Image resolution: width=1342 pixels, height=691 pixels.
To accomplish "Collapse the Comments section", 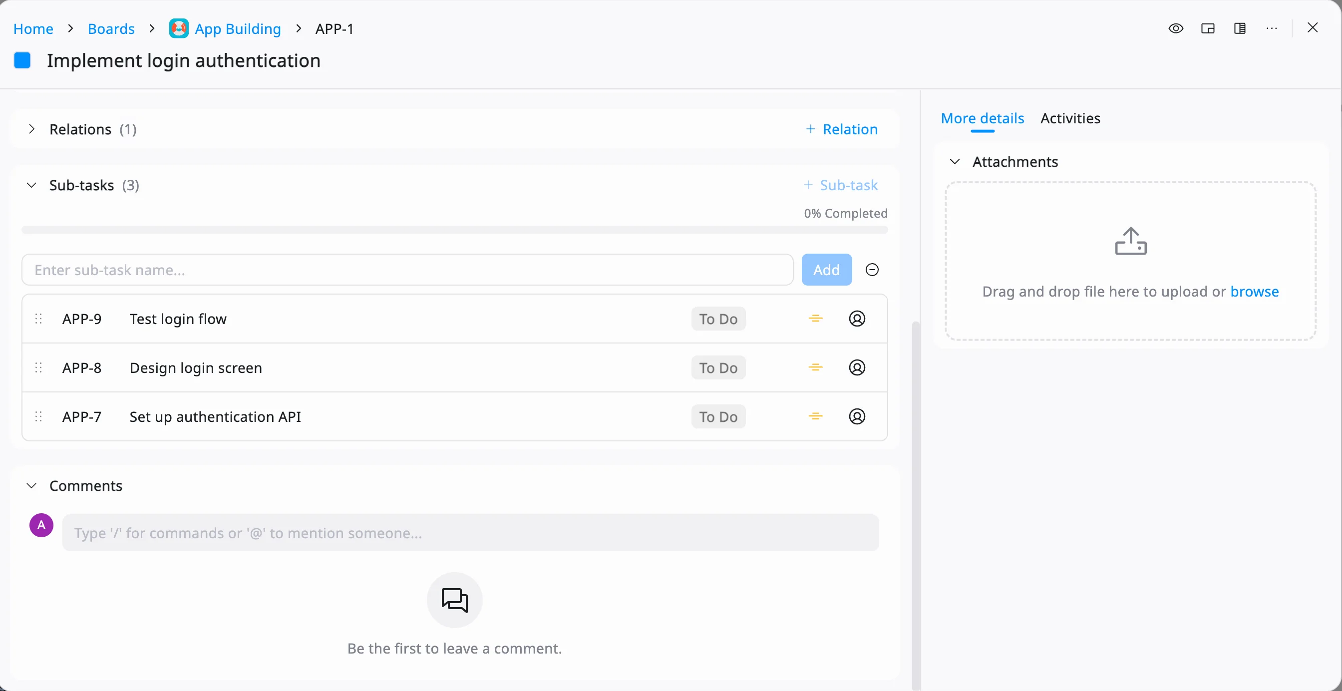I will (32, 486).
